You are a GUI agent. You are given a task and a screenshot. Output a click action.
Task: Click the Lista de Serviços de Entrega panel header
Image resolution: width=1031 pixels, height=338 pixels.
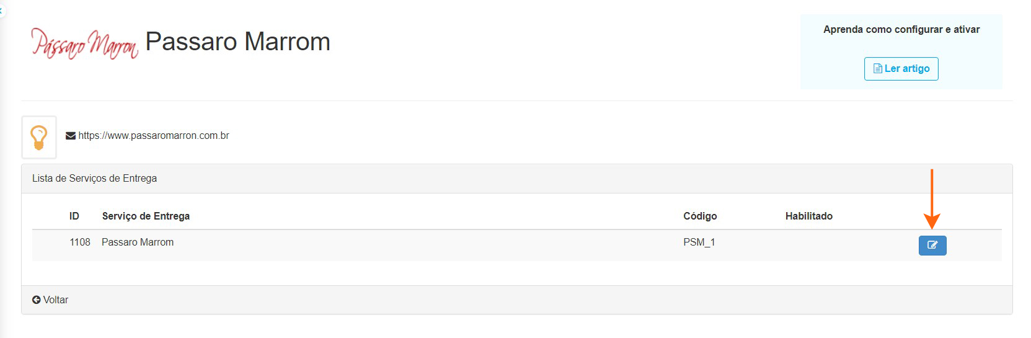tap(95, 179)
